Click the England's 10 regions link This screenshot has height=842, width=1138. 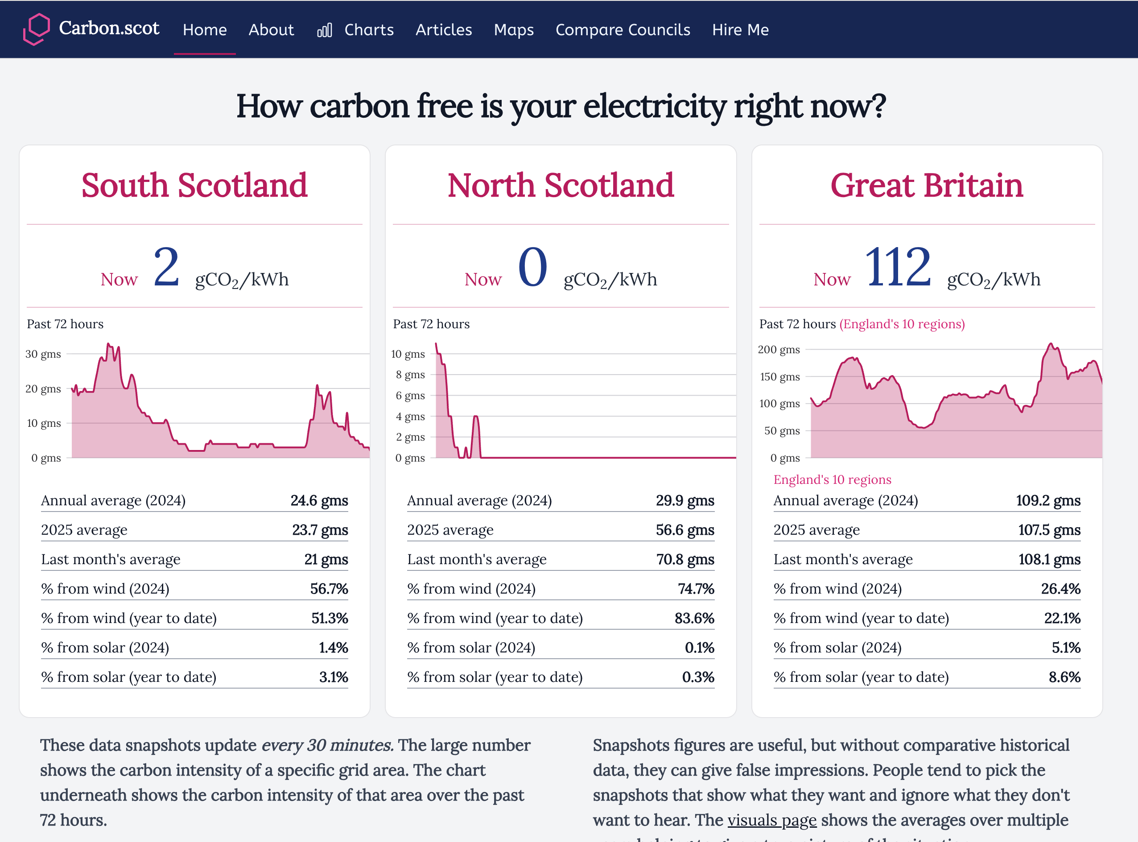click(x=832, y=479)
